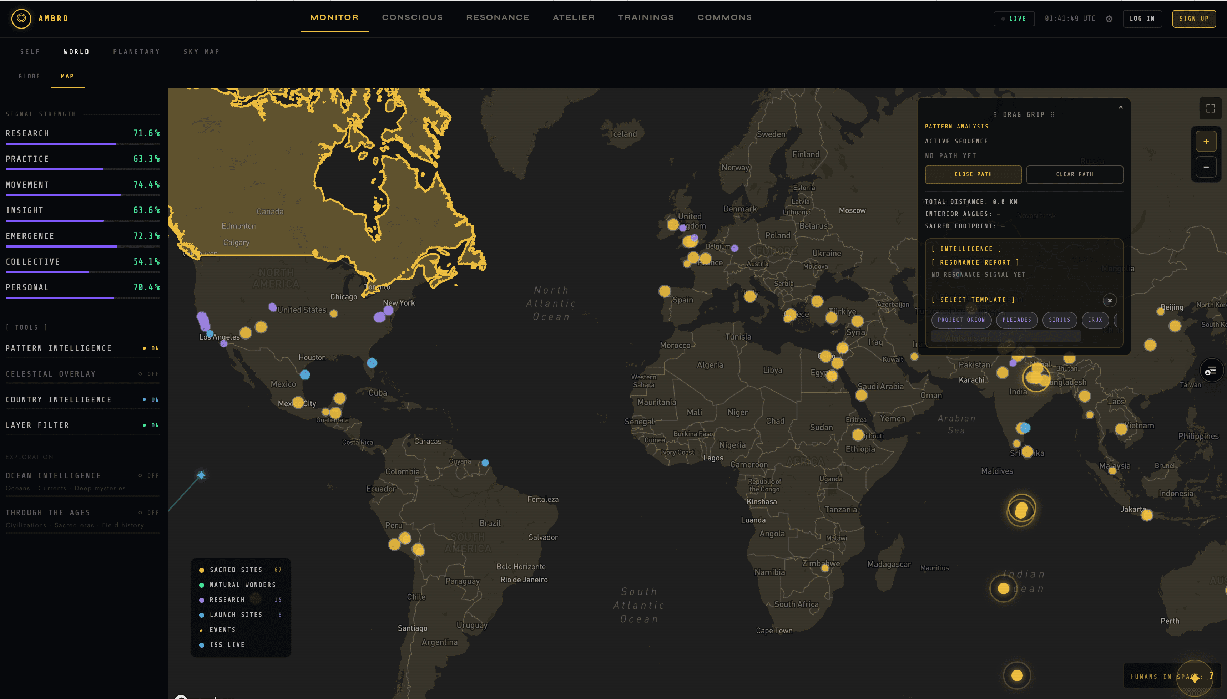Click the AMBRO concentric circle logo

click(x=21, y=18)
